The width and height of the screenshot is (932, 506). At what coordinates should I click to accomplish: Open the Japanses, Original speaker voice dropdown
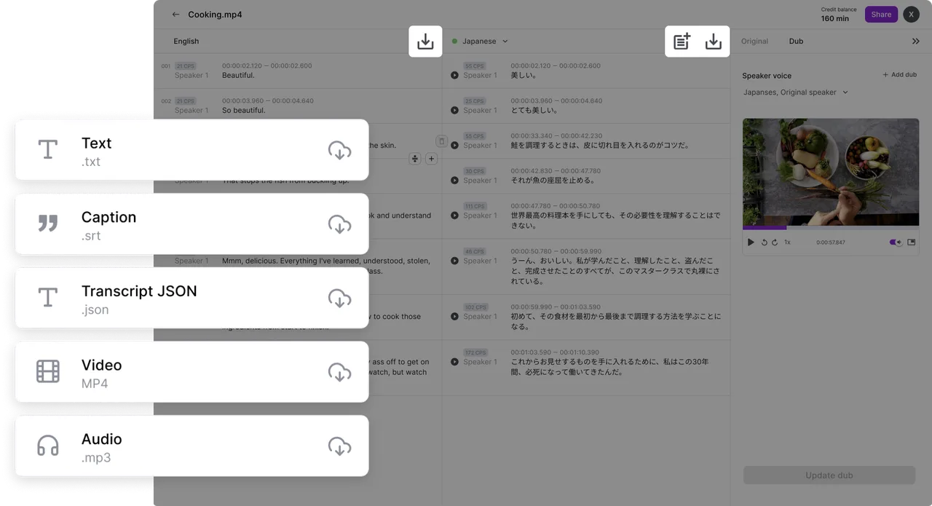pyautogui.click(x=796, y=92)
